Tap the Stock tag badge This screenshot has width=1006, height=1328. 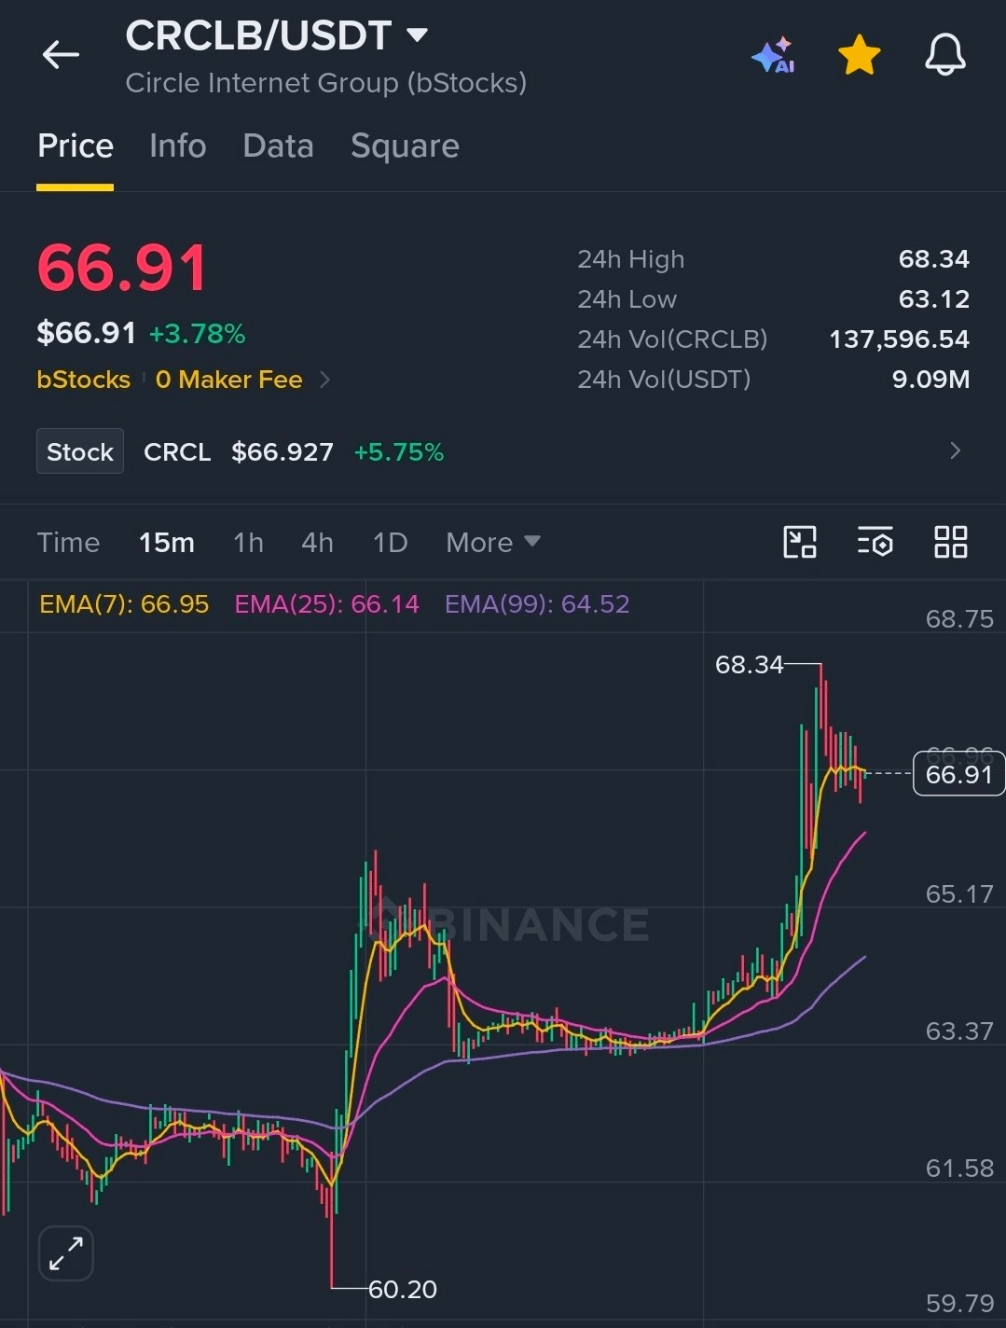point(80,451)
